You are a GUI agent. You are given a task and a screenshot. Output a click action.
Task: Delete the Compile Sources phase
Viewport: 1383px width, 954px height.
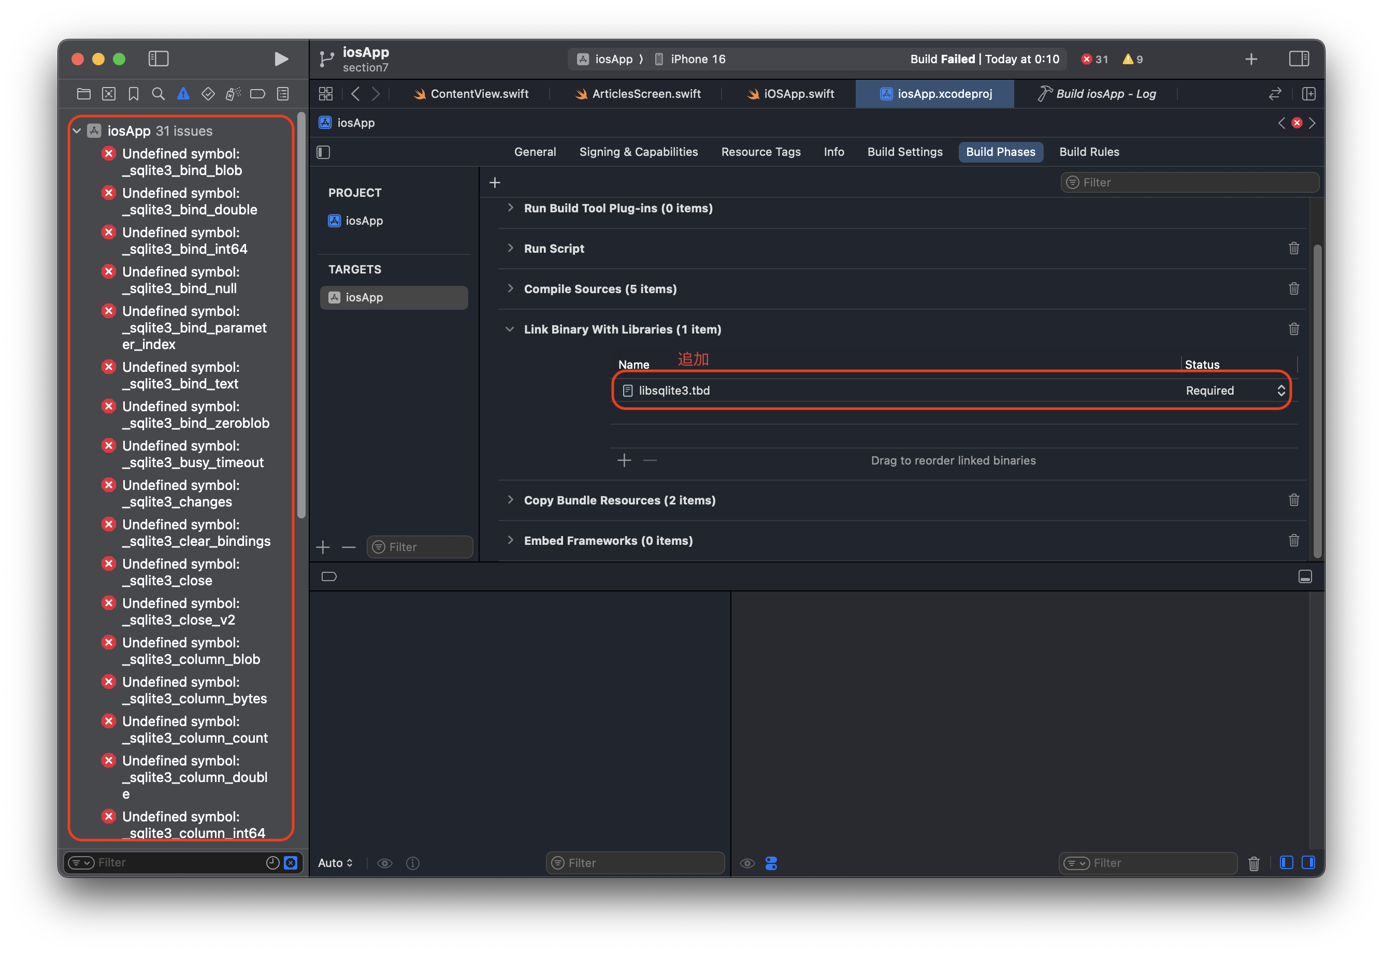1294,288
